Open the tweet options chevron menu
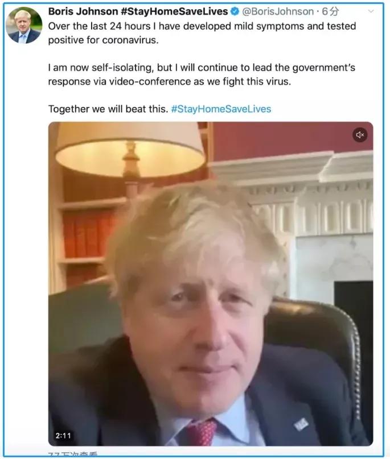 pyautogui.click(x=371, y=11)
